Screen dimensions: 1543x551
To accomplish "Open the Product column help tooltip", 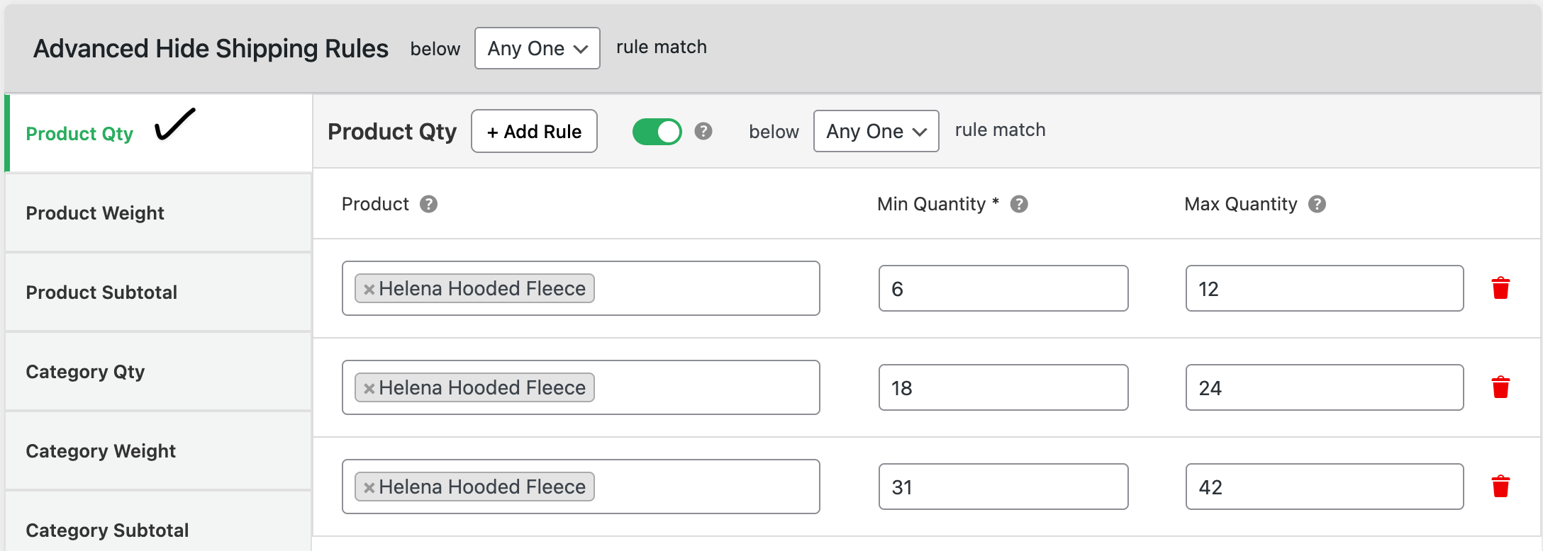I will (x=428, y=204).
